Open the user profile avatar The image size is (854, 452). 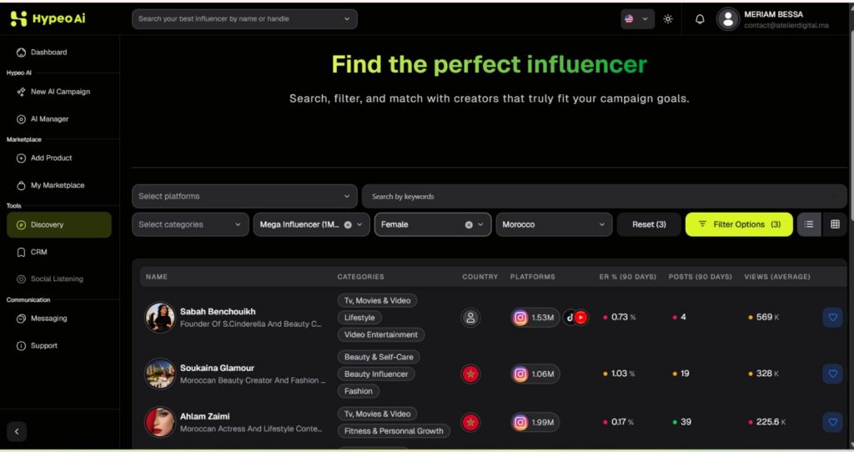[x=727, y=19]
